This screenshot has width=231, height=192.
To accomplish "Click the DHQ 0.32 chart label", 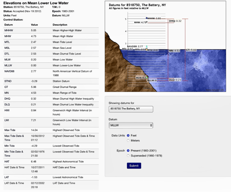I will pos(175,21).
